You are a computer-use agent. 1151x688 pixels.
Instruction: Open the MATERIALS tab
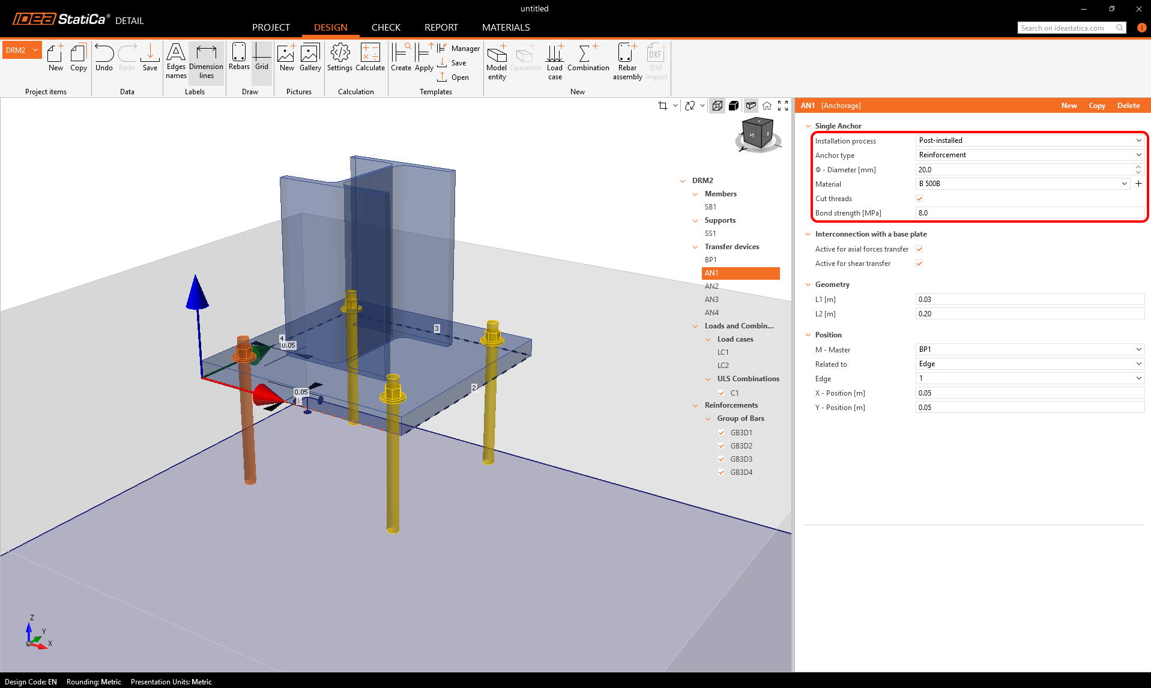tap(506, 28)
